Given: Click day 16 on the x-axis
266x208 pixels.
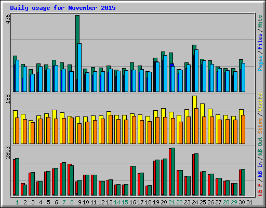Looking at the screenshot, I should (132, 202).
